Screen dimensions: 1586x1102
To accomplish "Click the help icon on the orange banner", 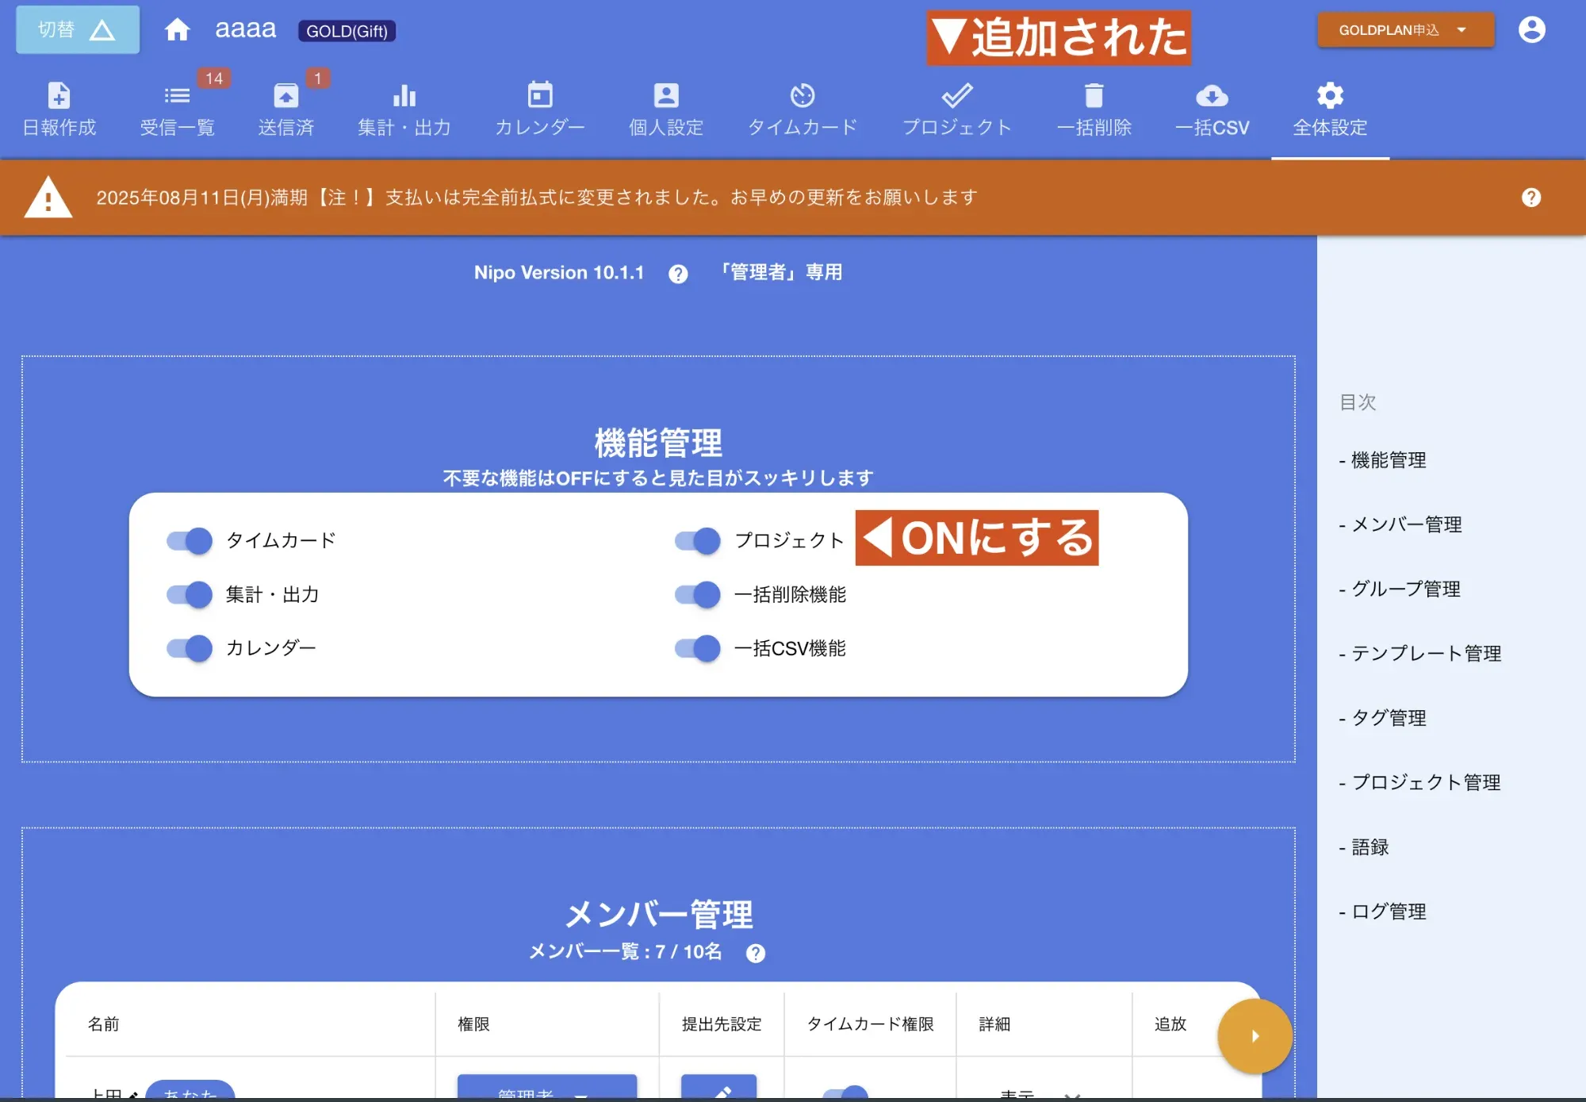I will 1530,198.
